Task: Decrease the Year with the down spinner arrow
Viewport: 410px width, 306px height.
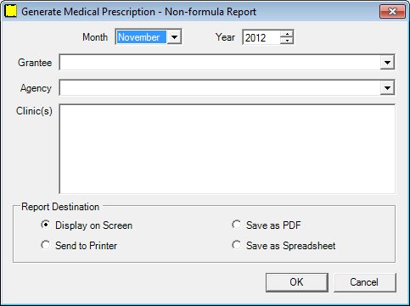Action: tap(287, 41)
